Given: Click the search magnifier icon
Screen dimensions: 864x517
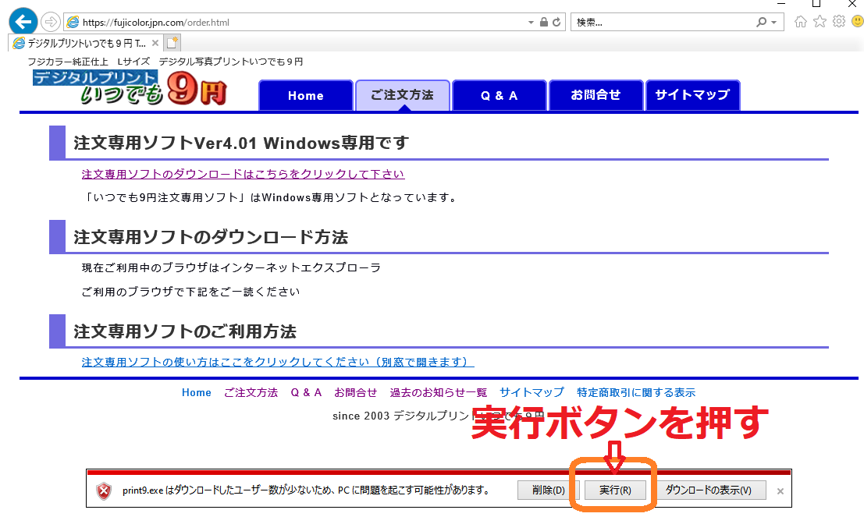Looking at the screenshot, I should point(762,23).
